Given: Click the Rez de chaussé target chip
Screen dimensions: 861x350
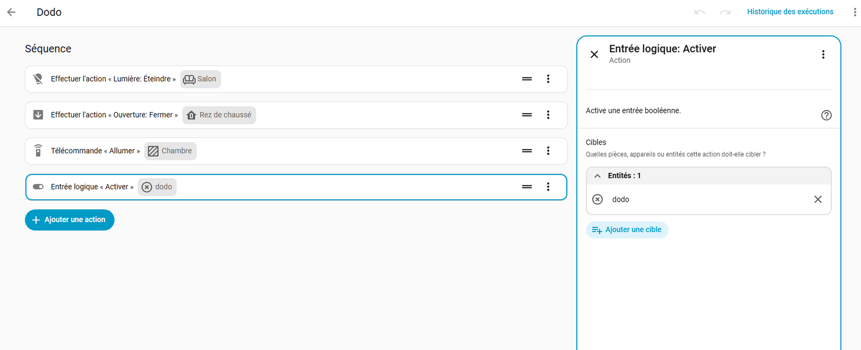Looking at the screenshot, I should click(x=219, y=115).
